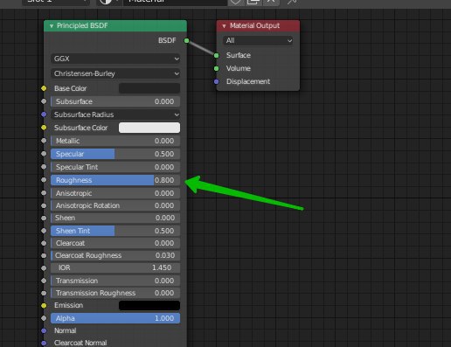
Task: Click the Alpha slider set to 1.000
Action: click(115, 318)
